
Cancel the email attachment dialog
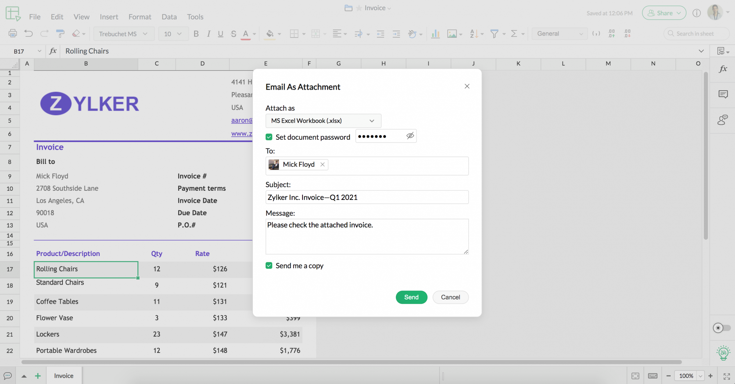click(450, 297)
